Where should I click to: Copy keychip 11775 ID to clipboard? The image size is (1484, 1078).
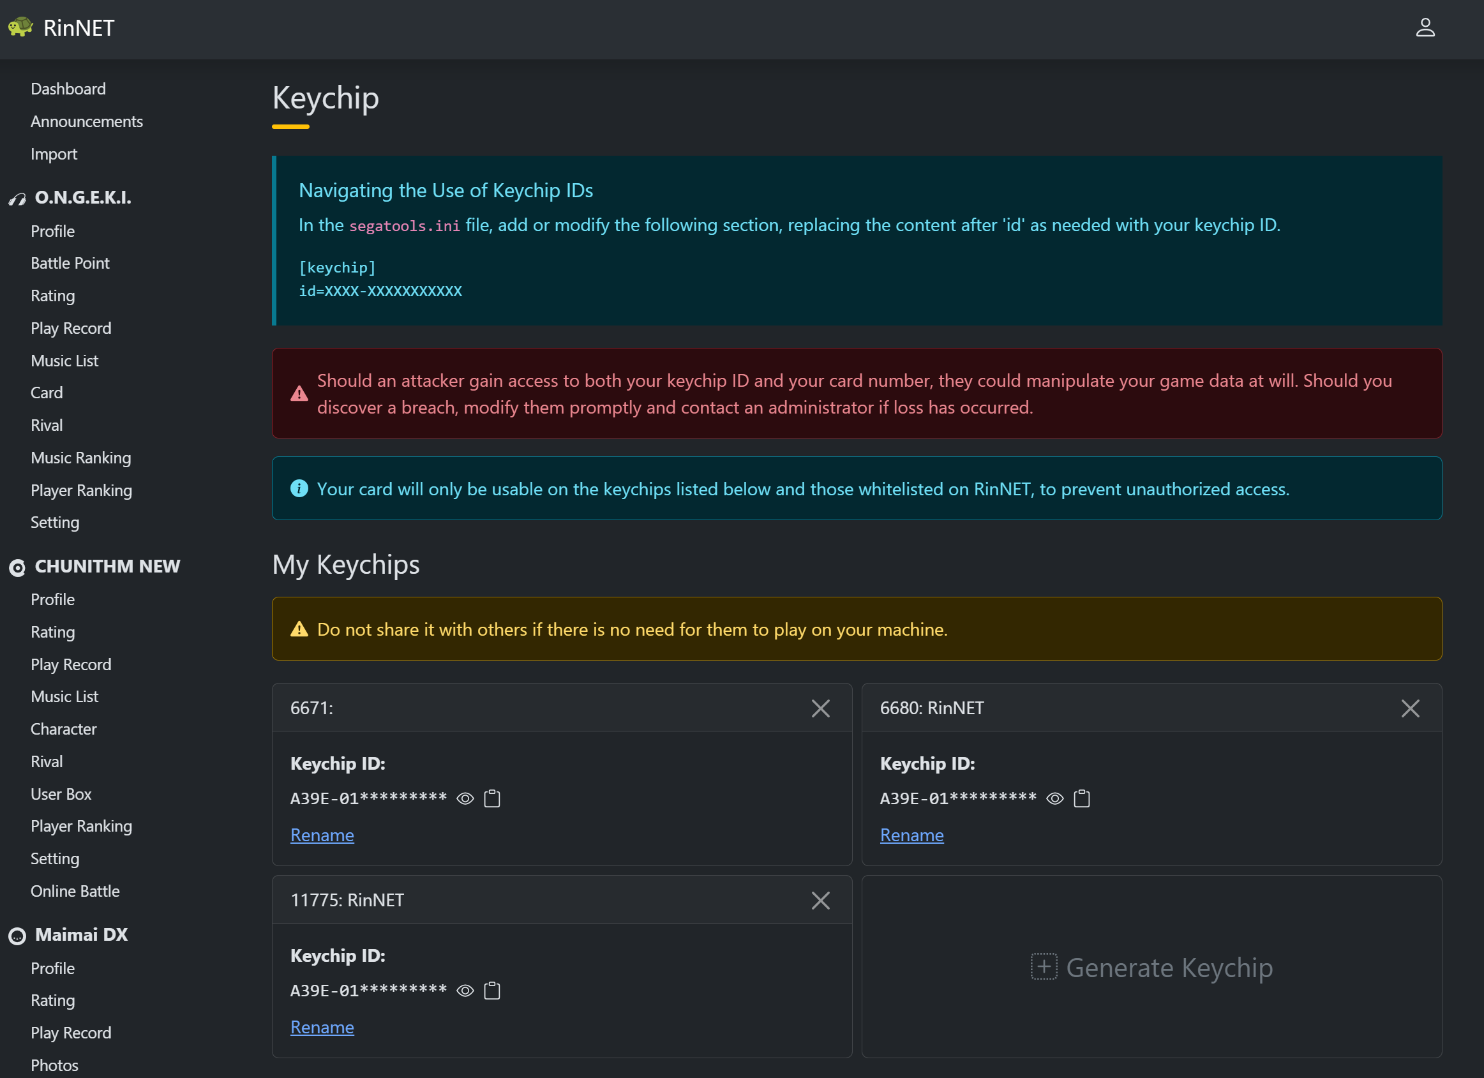(492, 991)
